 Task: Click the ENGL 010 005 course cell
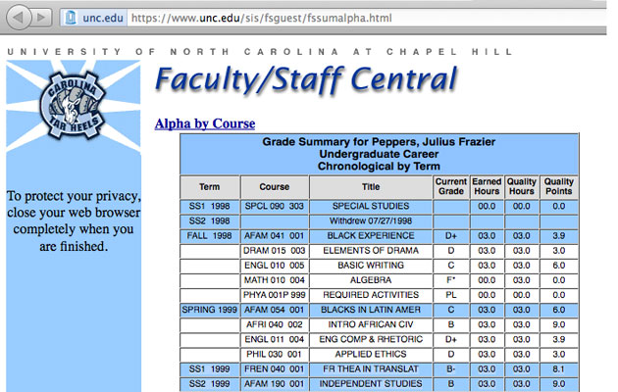point(275,266)
